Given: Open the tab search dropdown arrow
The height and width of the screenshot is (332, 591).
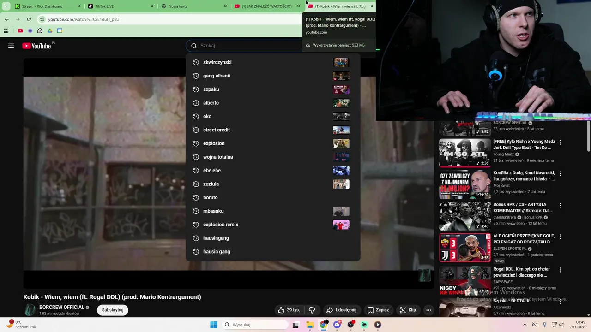Looking at the screenshot, I should [x=6, y=6].
